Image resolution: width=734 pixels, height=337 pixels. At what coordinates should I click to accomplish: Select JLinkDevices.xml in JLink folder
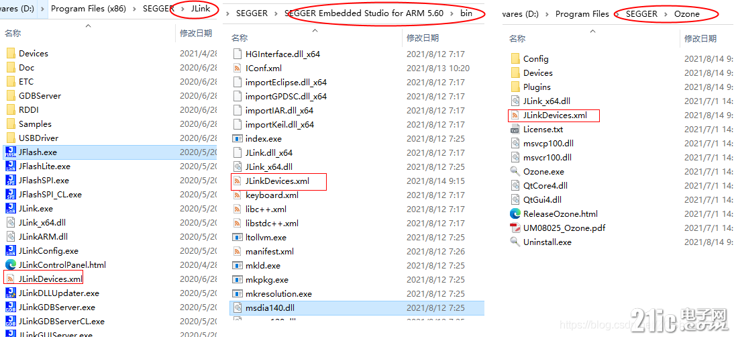pyautogui.click(x=50, y=279)
